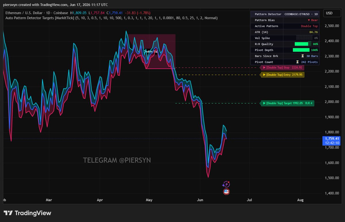The height and width of the screenshot is (222, 345).
Task: Click the May label on time axis
Action: point(149,200)
